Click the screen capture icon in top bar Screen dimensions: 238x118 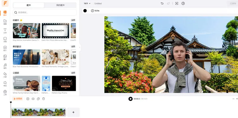click(x=177, y=3)
